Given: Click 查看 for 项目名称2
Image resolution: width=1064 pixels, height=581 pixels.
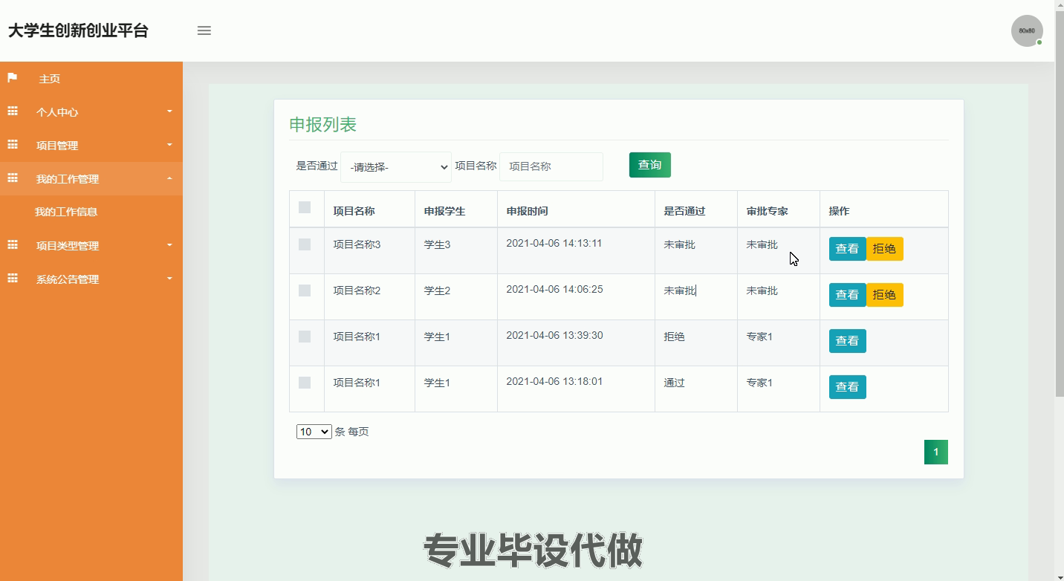Looking at the screenshot, I should pos(848,295).
